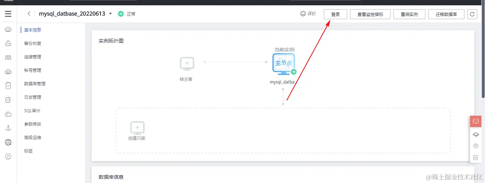
Task: Open the 基本信息 menu item
Action: point(33,30)
